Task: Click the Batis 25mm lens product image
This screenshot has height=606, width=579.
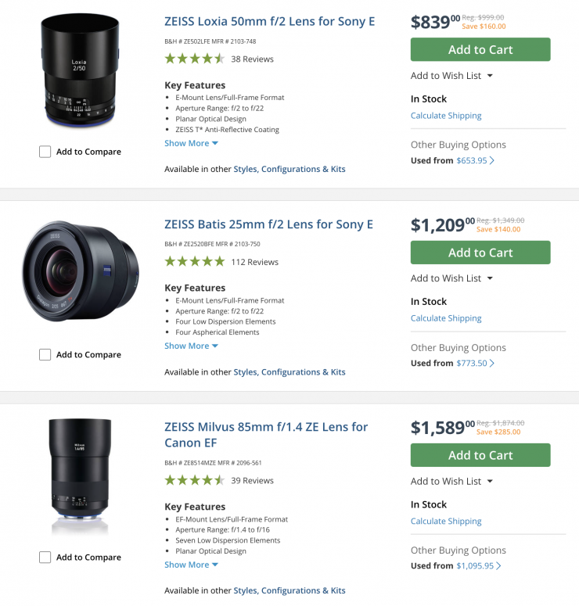Action: pyautogui.click(x=80, y=271)
